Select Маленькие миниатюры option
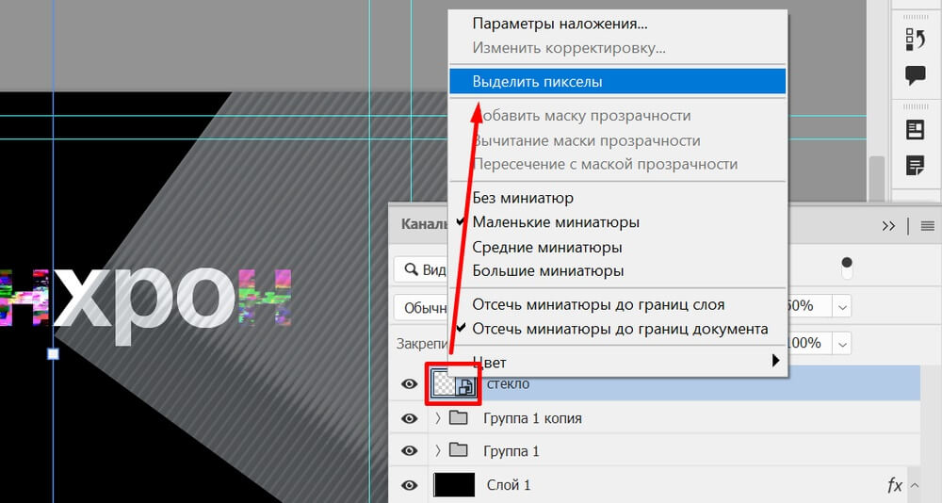Viewport: 942px width, 503px height. pyautogui.click(x=556, y=222)
